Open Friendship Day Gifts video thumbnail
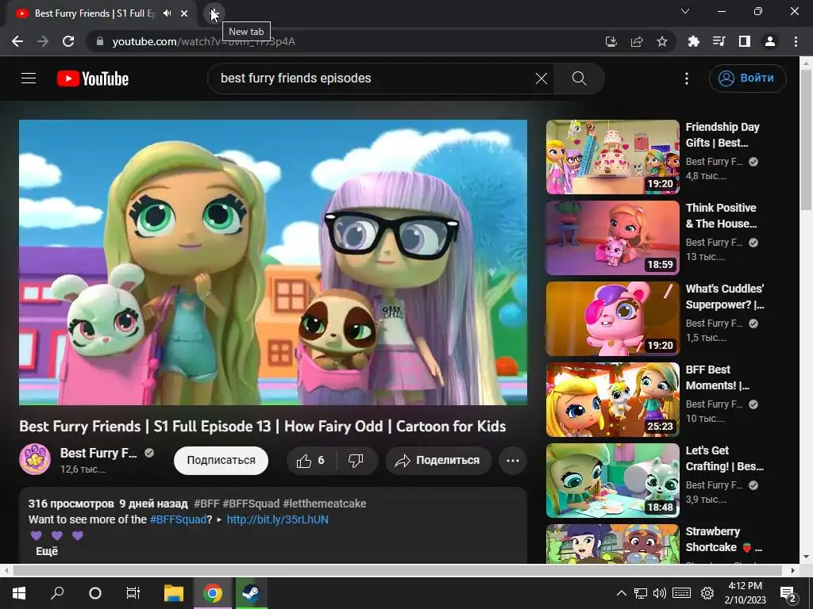This screenshot has width=813, height=609. (x=612, y=157)
